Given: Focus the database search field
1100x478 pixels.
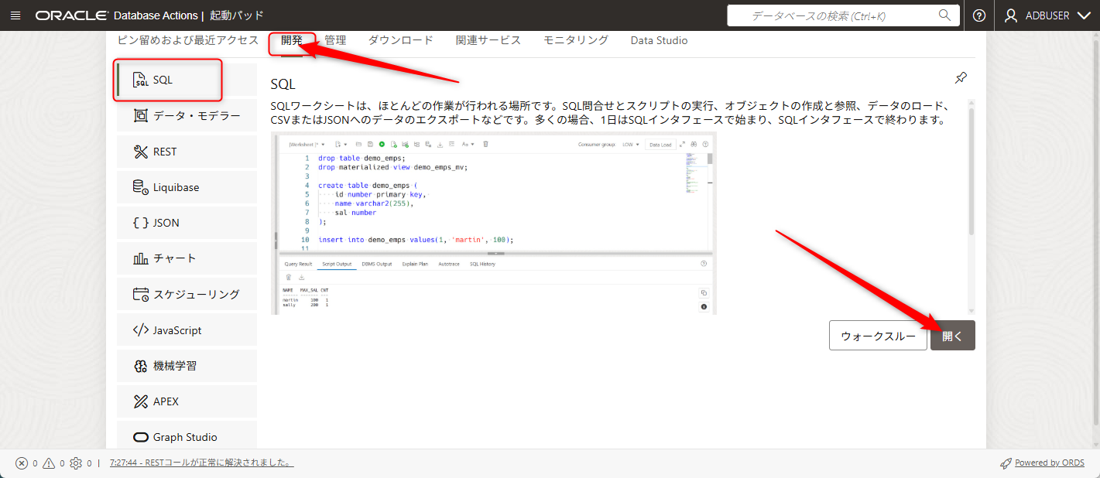Looking at the screenshot, I should point(843,15).
